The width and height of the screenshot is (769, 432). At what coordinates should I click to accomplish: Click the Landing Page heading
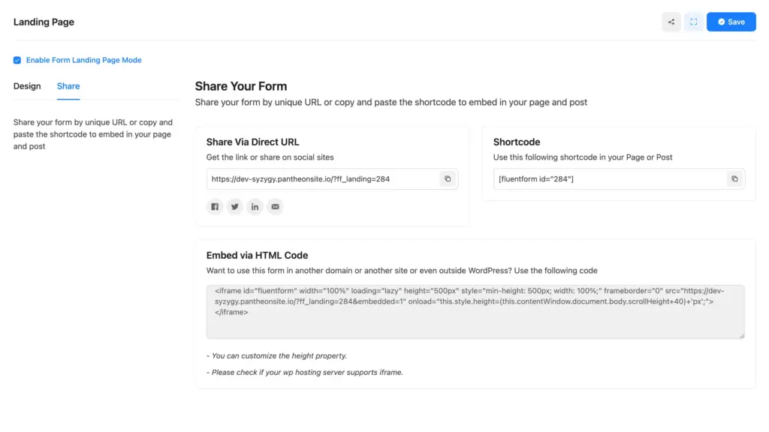44,22
